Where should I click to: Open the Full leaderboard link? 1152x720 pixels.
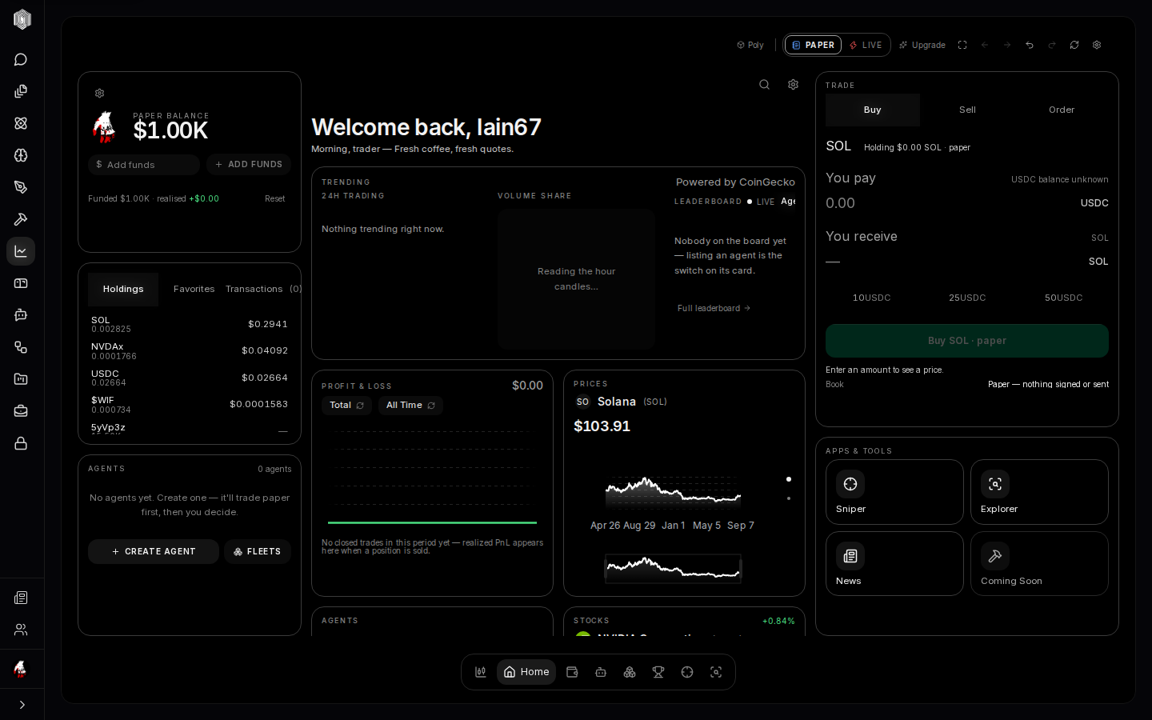tap(714, 308)
